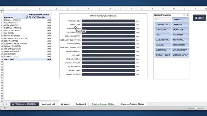The width and height of the screenshot is (207, 116).
Task: Click the MANUAL HANDLING chart bar
Action: (x=108, y=74)
